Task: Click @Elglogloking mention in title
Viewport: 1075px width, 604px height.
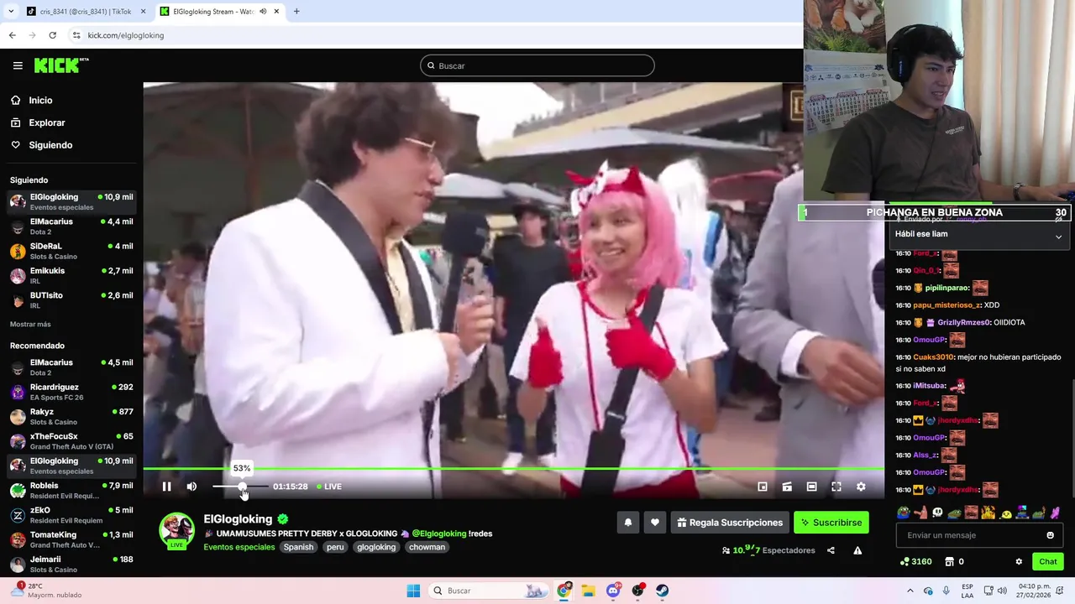Action: point(438,534)
